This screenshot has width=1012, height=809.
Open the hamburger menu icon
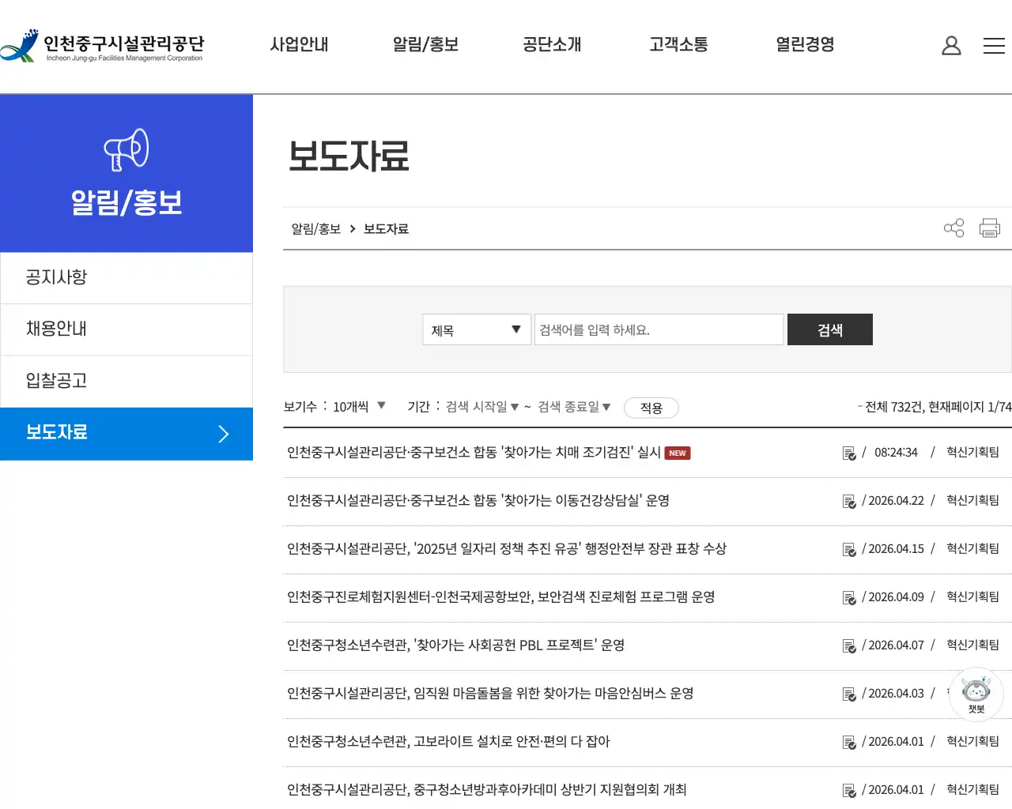click(x=994, y=45)
